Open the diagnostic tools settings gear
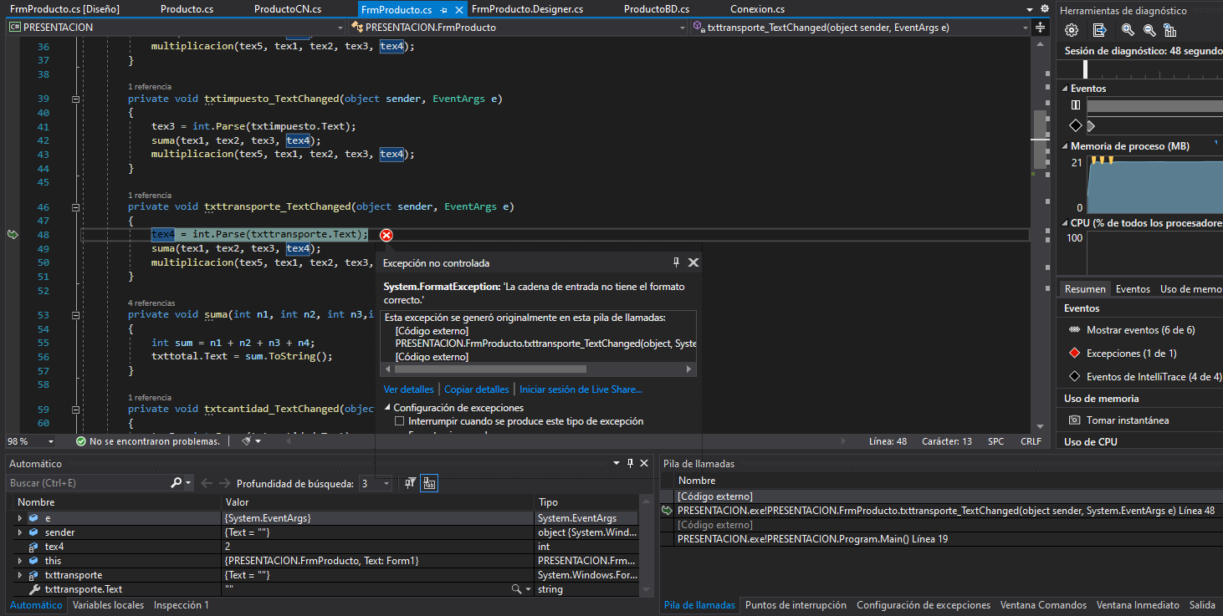This screenshot has width=1223, height=616. coord(1072,30)
